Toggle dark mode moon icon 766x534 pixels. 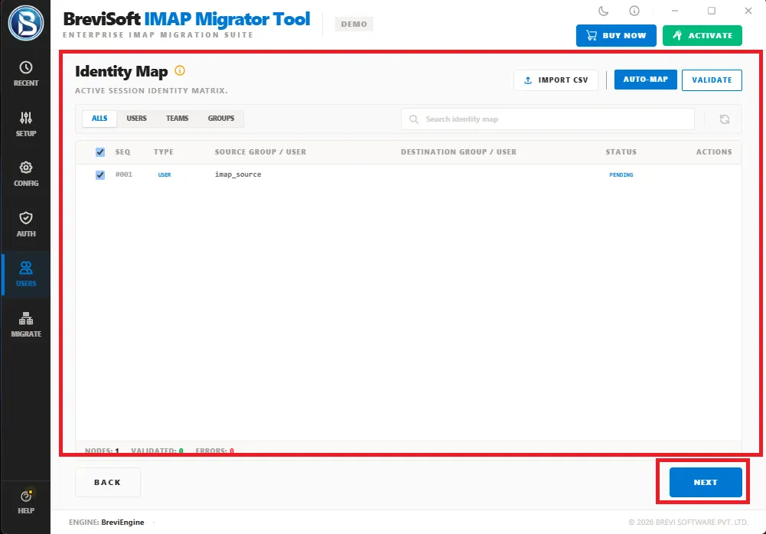[603, 11]
